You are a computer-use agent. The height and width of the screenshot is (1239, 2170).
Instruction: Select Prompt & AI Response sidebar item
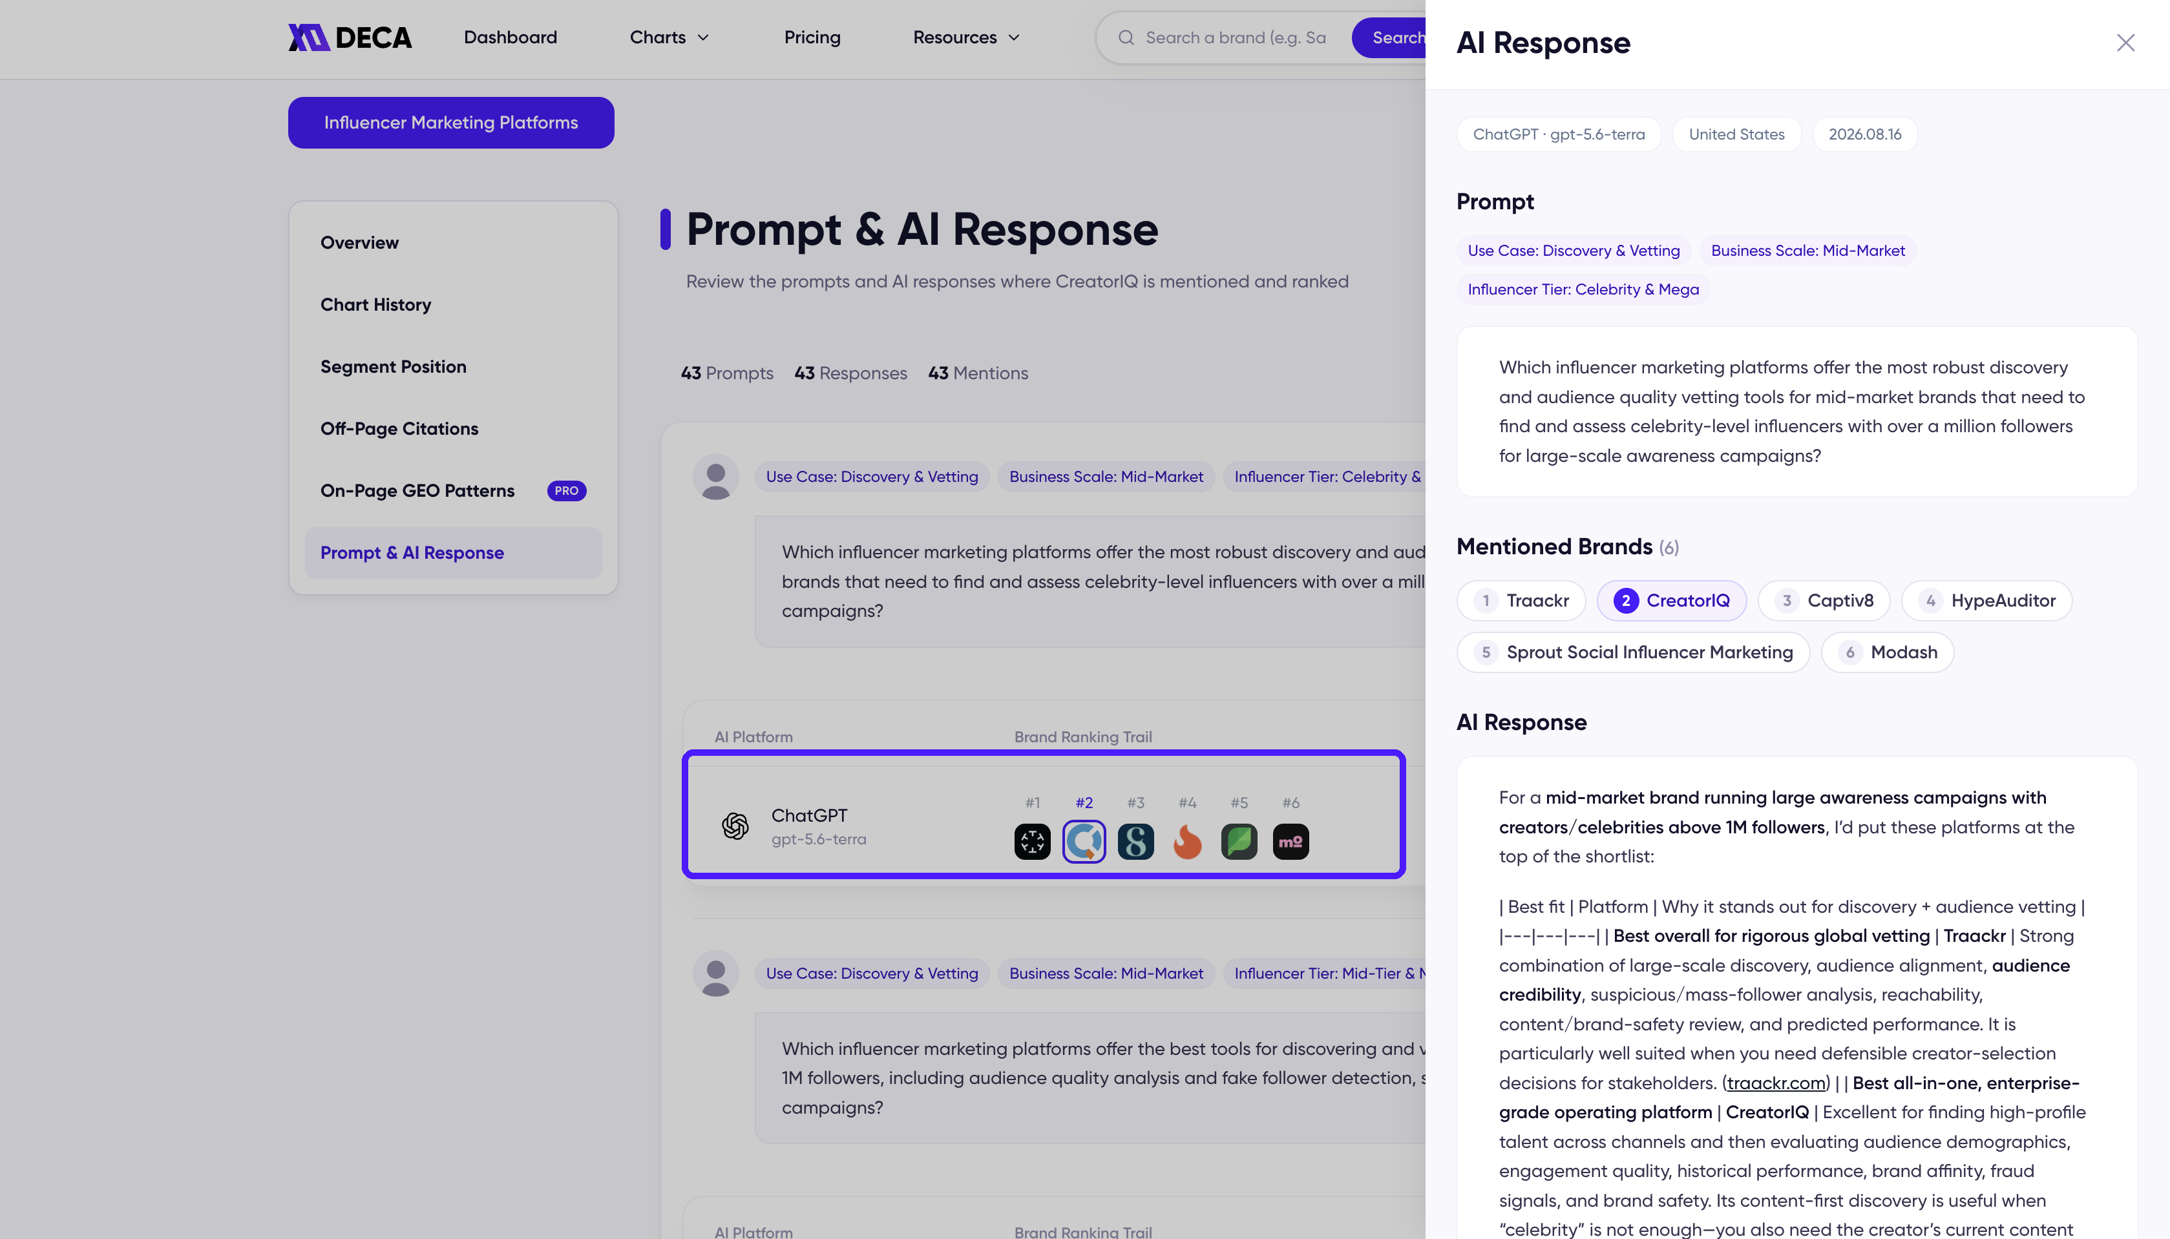[x=454, y=553]
